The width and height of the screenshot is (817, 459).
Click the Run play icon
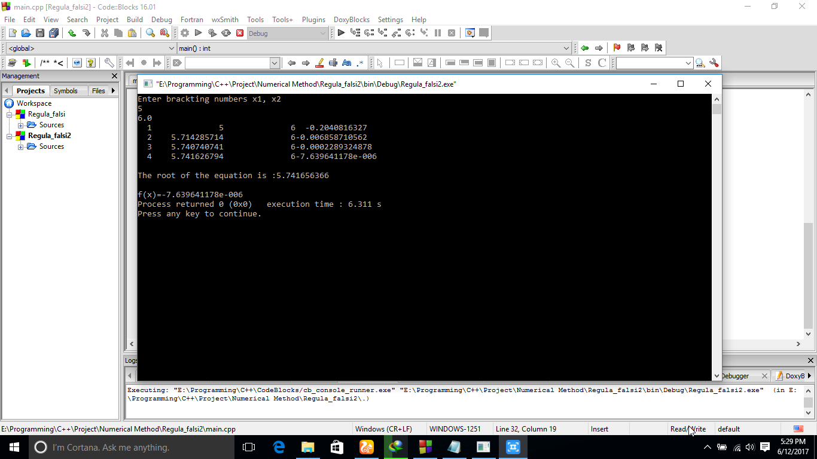(x=199, y=33)
